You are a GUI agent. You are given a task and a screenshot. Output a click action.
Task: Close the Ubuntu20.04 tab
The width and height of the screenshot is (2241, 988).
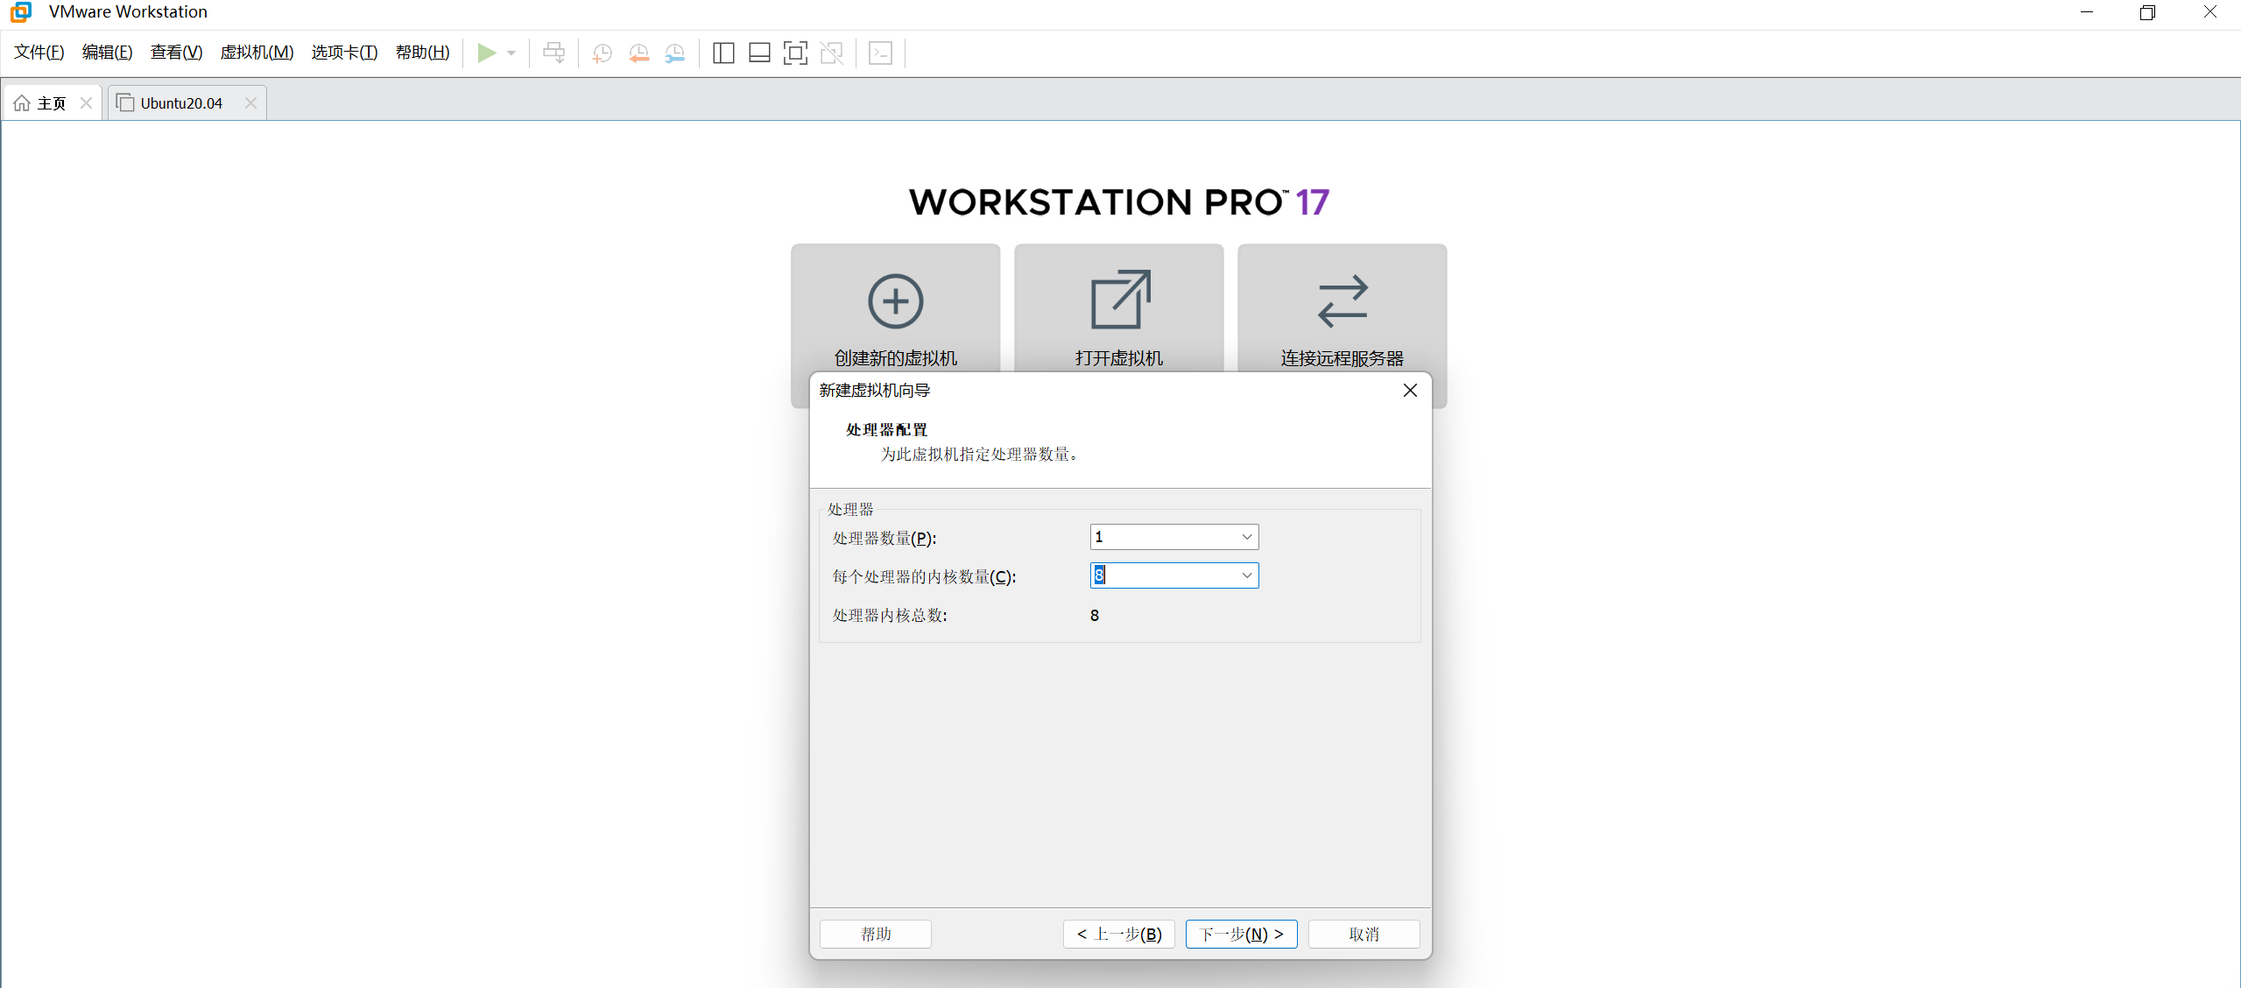(x=250, y=103)
